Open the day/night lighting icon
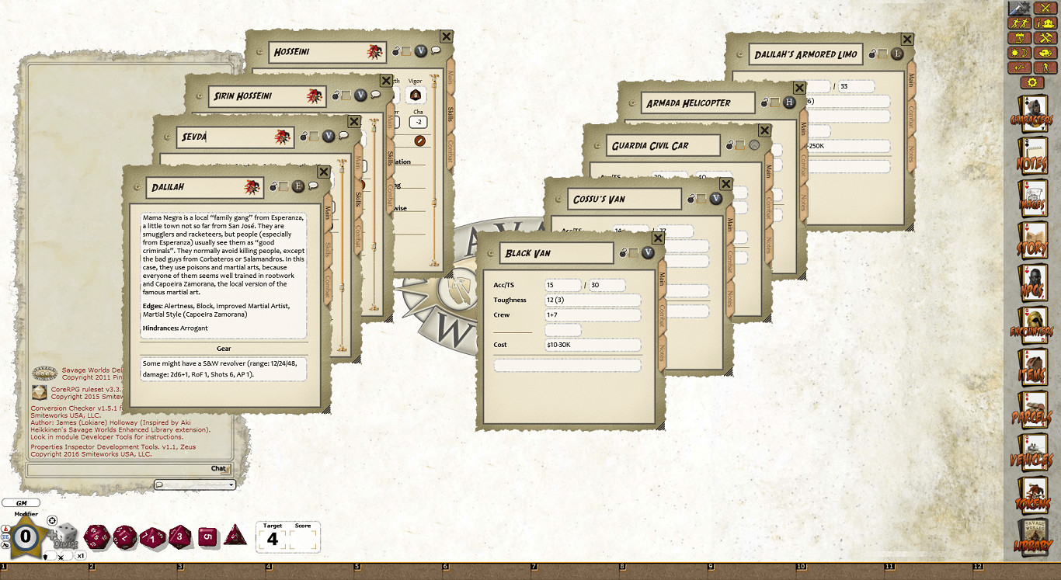The height and width of the screenshot is (580, 1061). click(1019, 53)
